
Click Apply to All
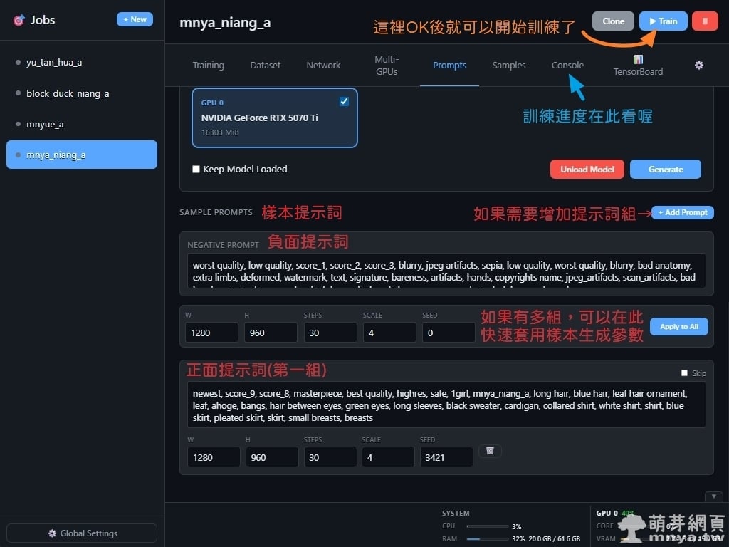678,327
